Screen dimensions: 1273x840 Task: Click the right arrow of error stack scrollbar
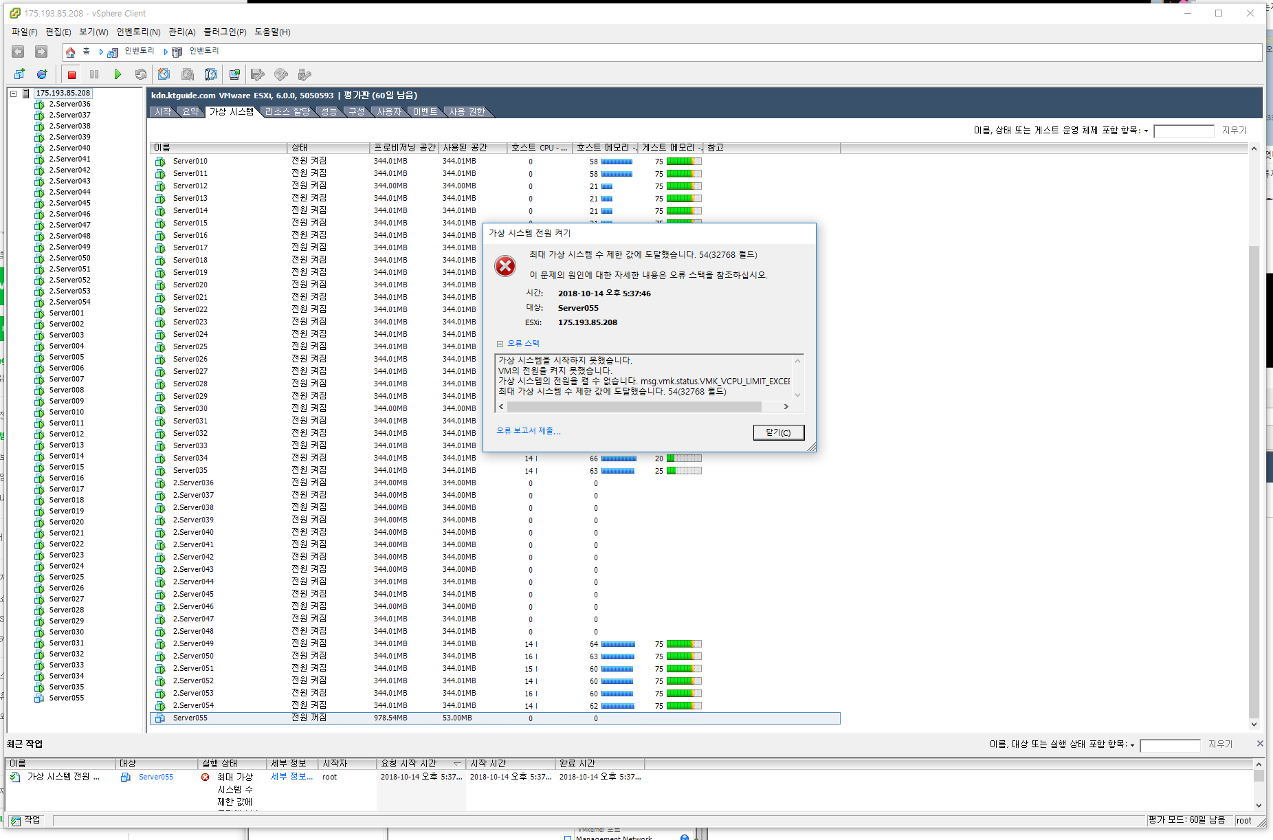click(x=786, y=407)
